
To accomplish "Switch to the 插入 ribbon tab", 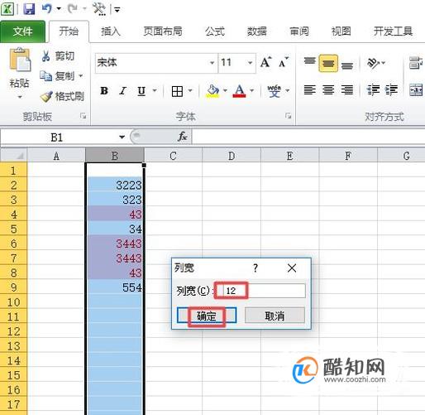I will point(110,31).
